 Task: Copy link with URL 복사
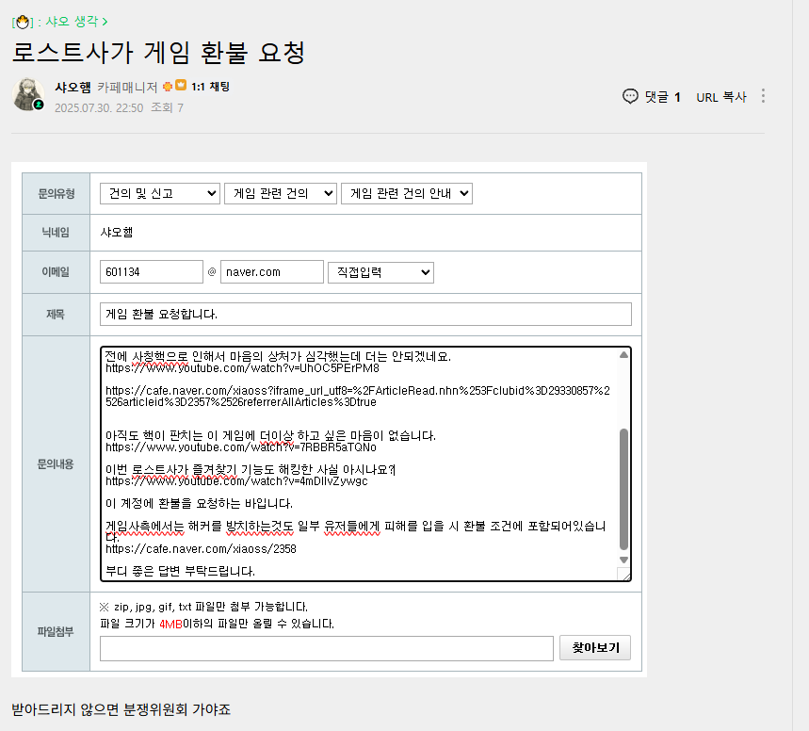tap(721, 97)
